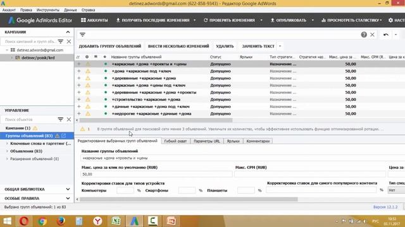Open the Accounts manager button
The image size is (405, 227).
point(94,20)
